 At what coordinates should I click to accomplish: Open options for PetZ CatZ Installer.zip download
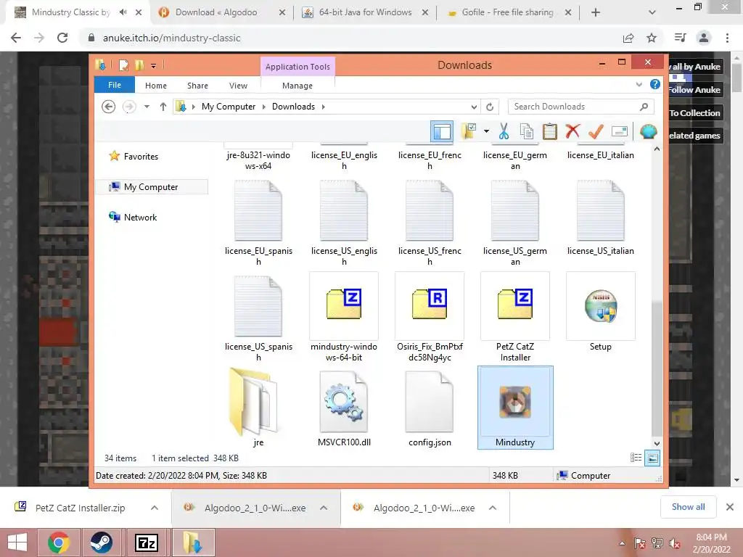154,508
